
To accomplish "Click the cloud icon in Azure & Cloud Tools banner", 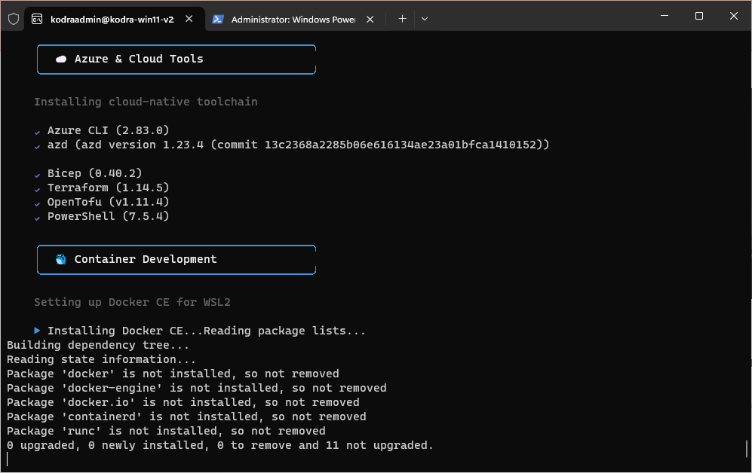I will click(61, 59).
